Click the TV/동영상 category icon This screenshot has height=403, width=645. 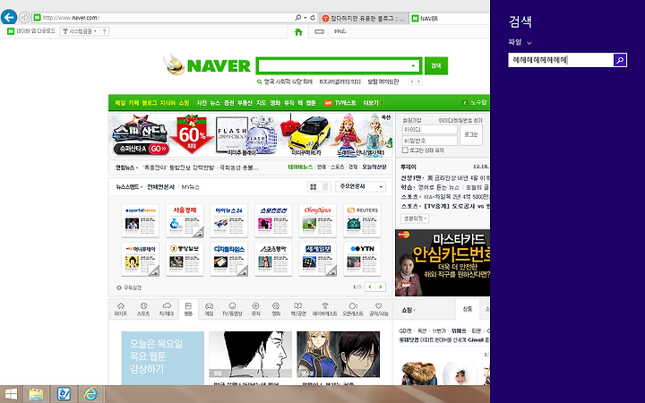(232, 309)
